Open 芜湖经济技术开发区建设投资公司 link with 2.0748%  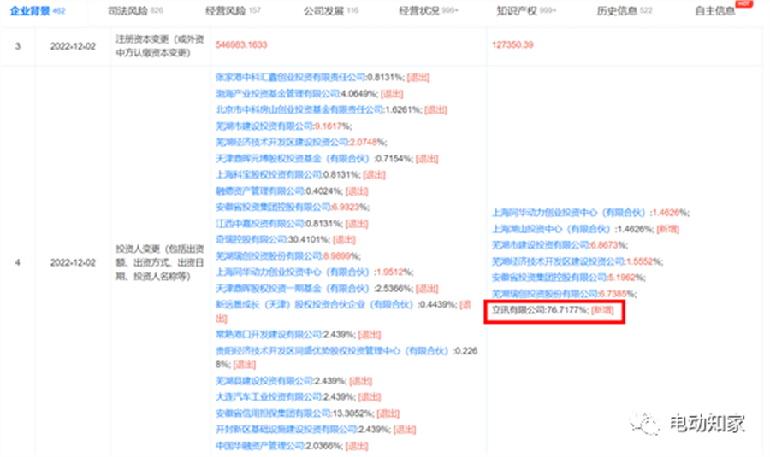pos(281,142)
